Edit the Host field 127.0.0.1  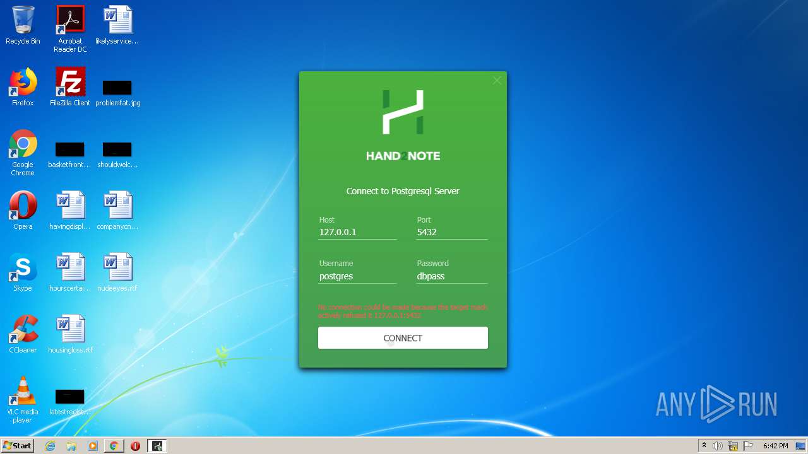357,232
